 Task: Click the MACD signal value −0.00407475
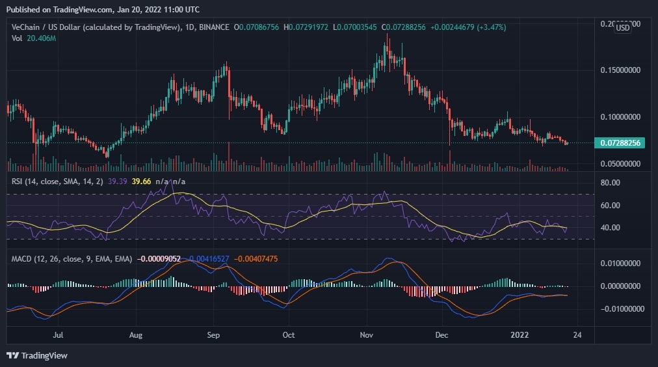point(256,259)
